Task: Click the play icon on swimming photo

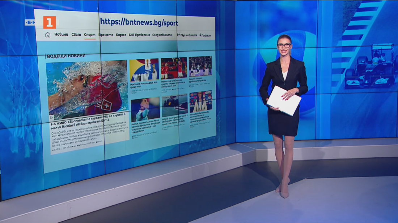Action: pos(51,117)
